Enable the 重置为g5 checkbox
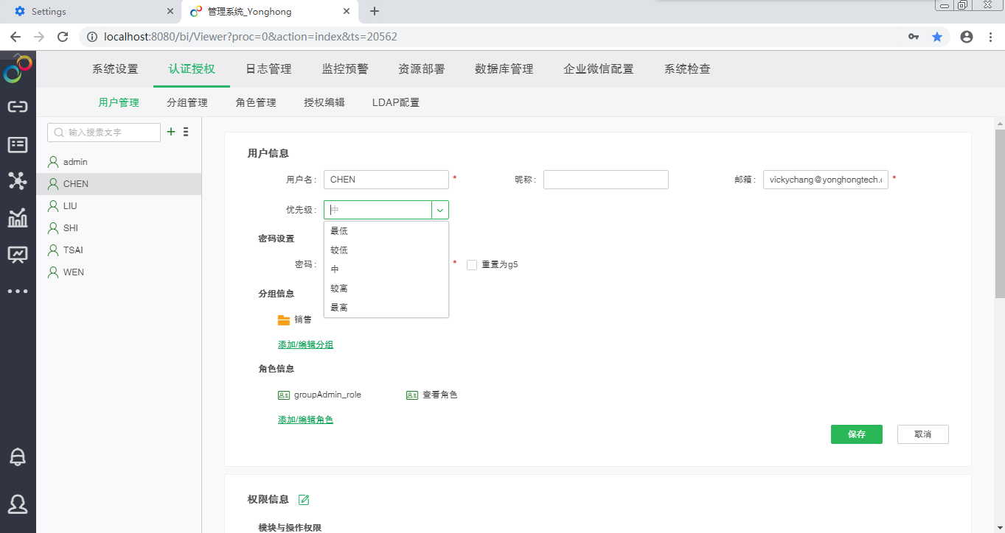This screenshot has height=533, width=1005. click(472, 265)
